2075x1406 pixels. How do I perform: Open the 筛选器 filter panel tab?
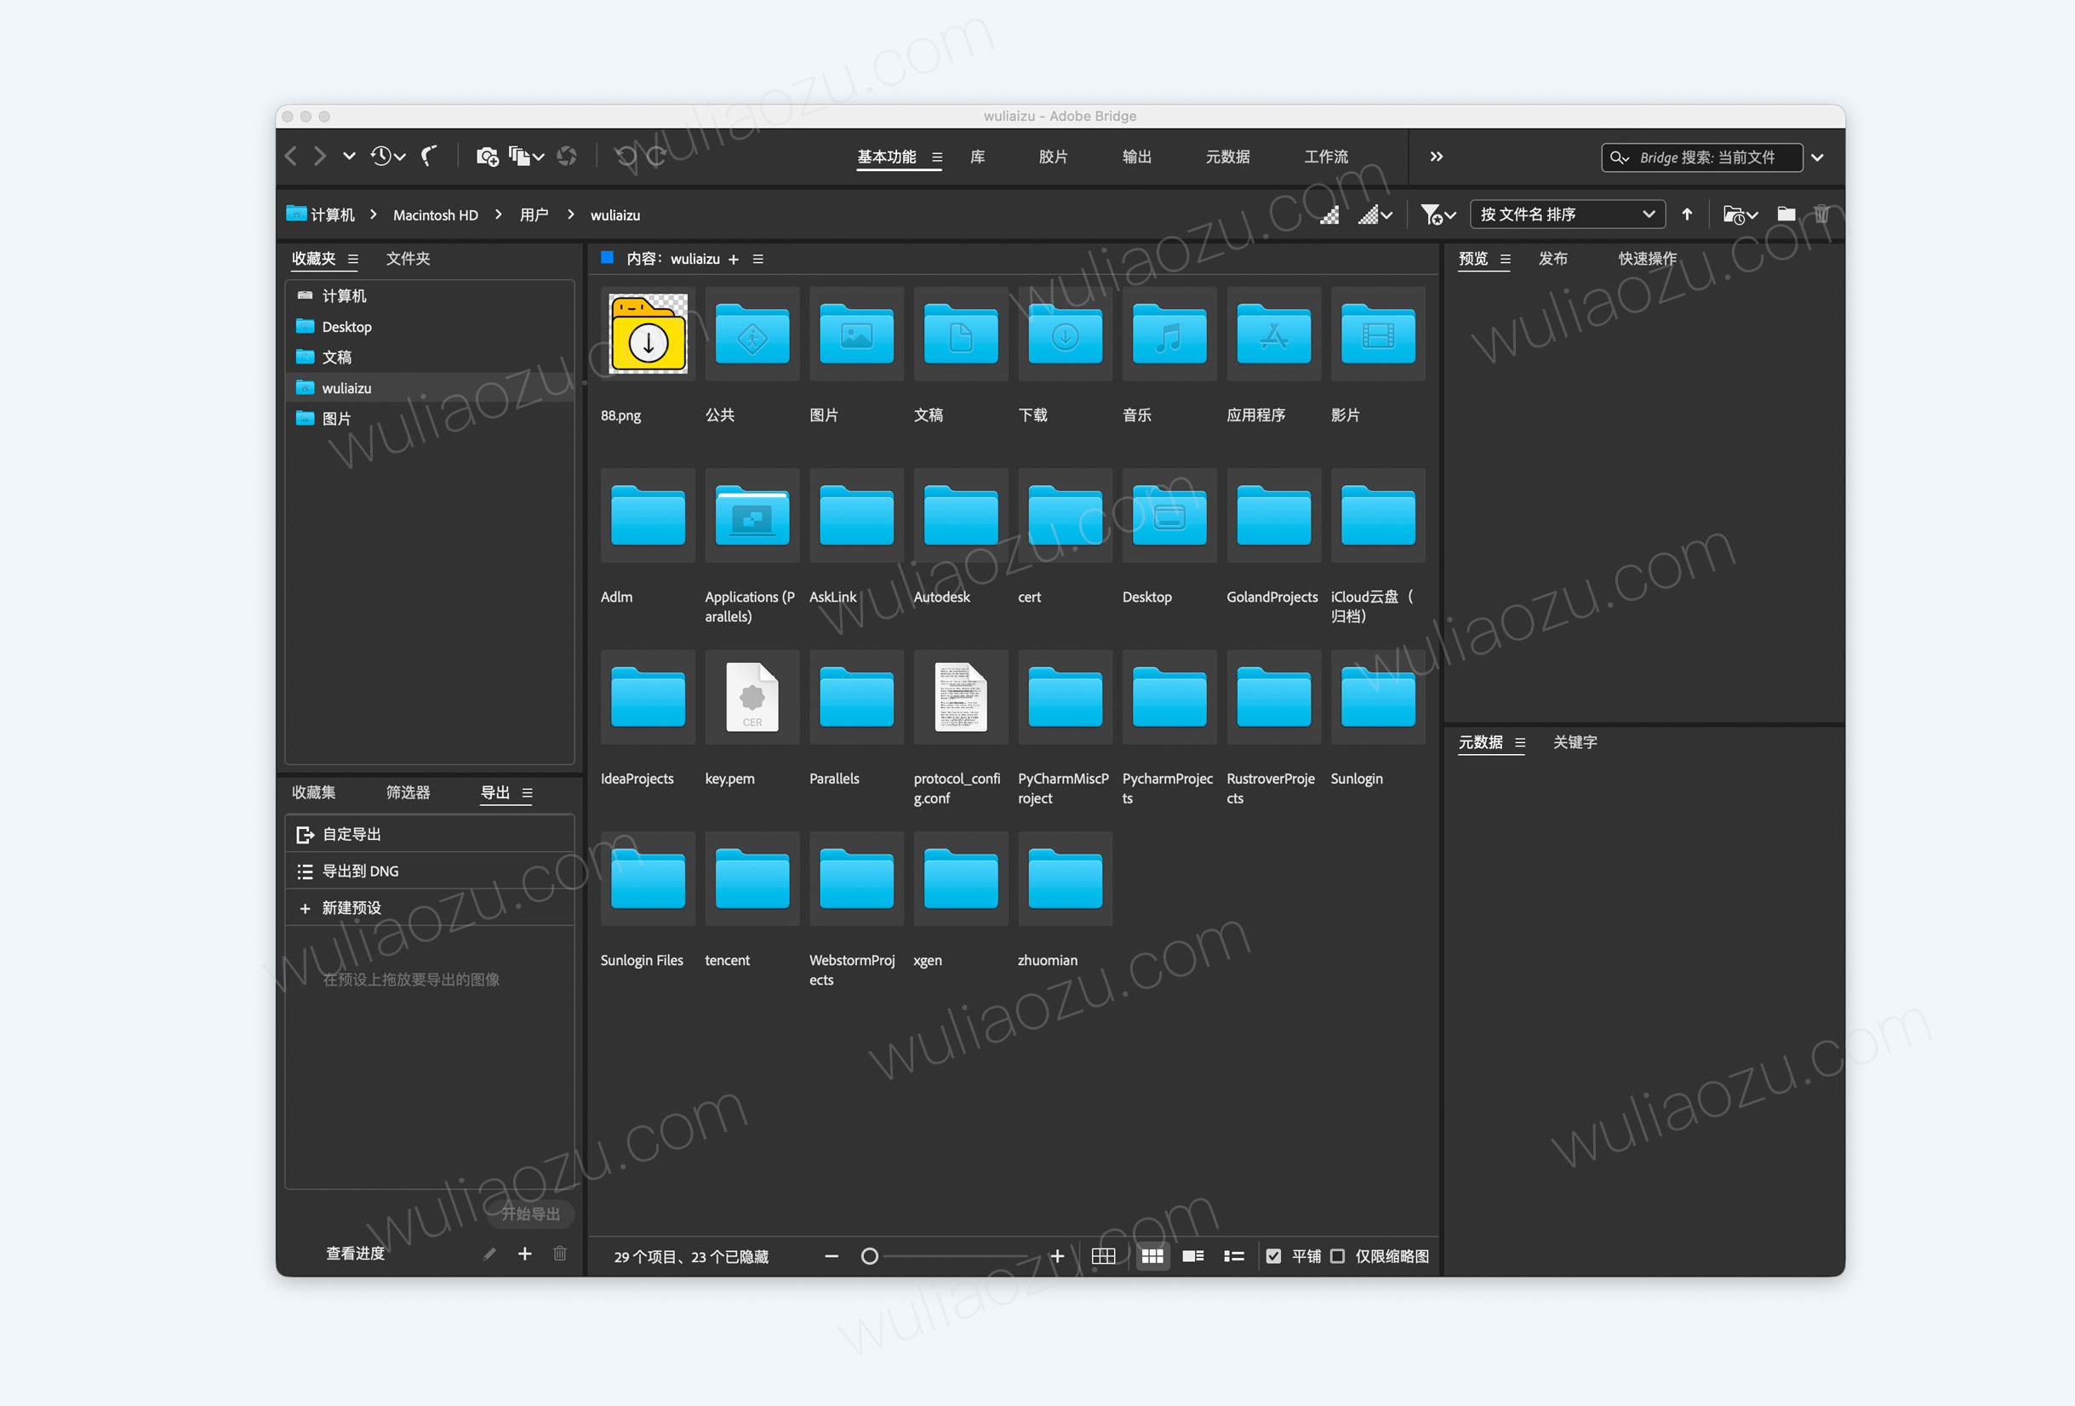pos(408,792)
